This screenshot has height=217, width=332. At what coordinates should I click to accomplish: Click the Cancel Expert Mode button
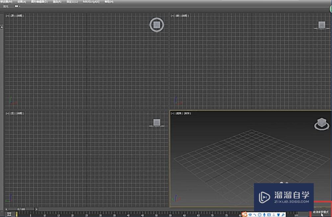click(x=321, y=212)
